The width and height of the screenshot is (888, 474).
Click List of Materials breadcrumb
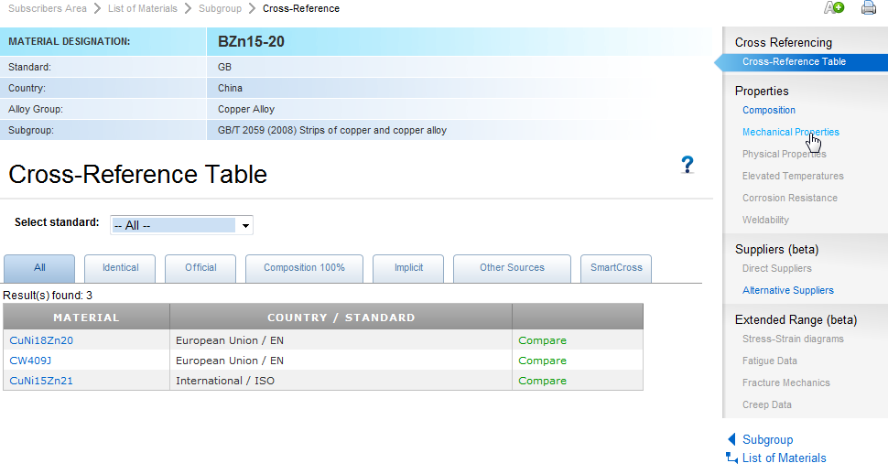tap(142, 8)
